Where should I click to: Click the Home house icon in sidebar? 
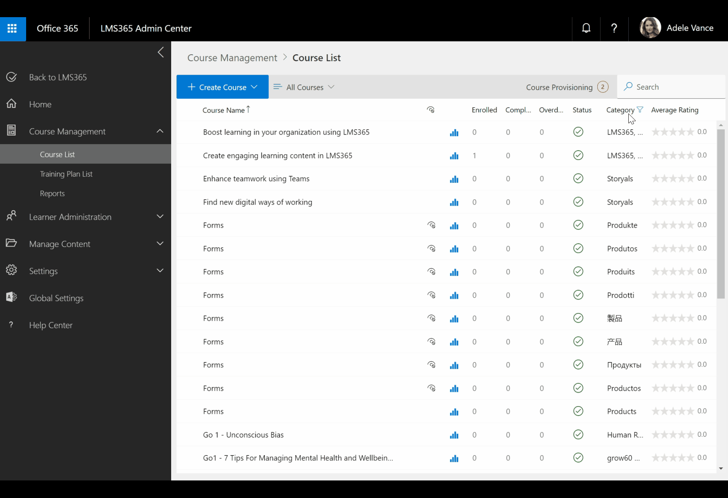[x=11, y=104]
